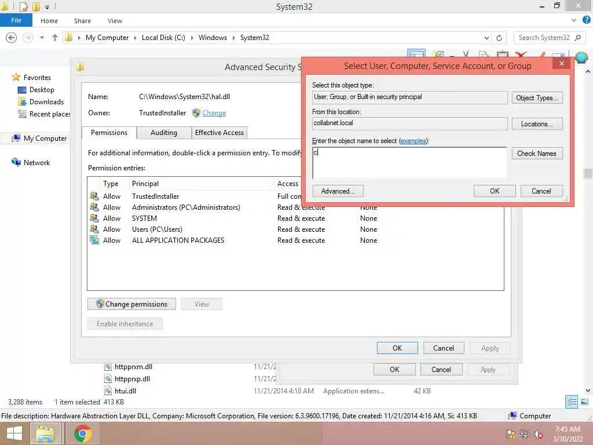Switch to the Auditing tab
This screenshot has width=593, height=445.
coord(164,133)
